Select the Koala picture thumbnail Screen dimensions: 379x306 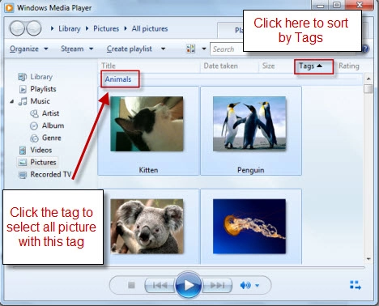147,227
